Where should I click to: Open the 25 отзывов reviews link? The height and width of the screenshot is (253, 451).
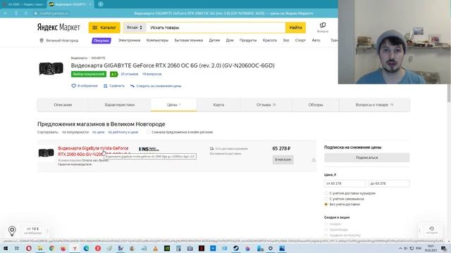(x=130, y=74)
